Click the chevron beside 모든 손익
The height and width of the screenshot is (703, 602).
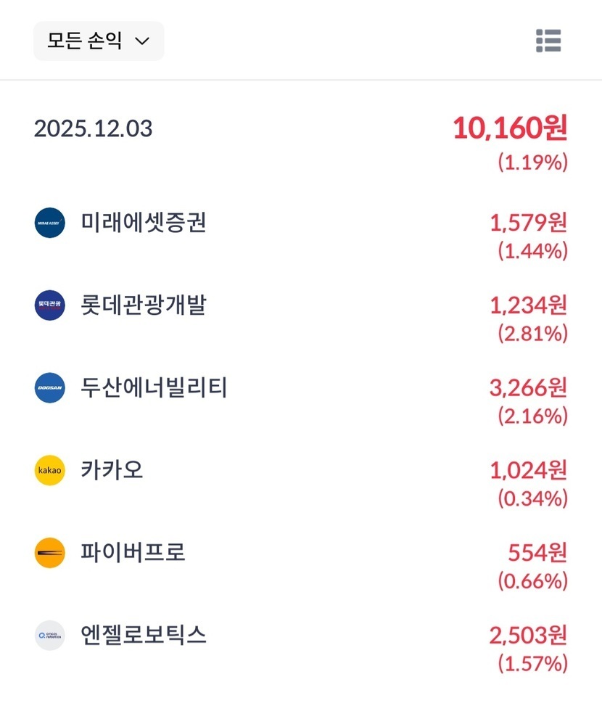pos(142,41)
